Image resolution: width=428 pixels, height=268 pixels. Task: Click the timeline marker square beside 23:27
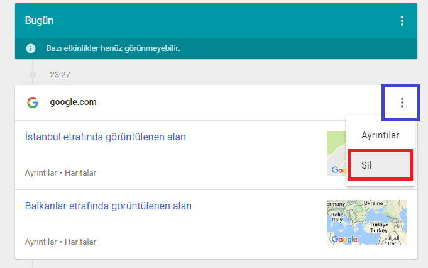[x=33, y=75]
